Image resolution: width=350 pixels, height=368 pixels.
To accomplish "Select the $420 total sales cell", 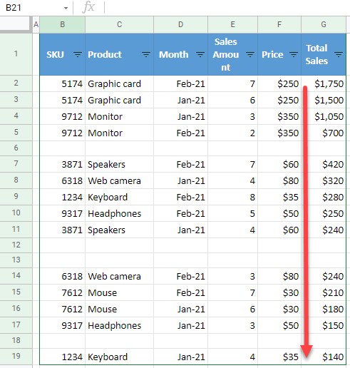I will click(324, 164).
